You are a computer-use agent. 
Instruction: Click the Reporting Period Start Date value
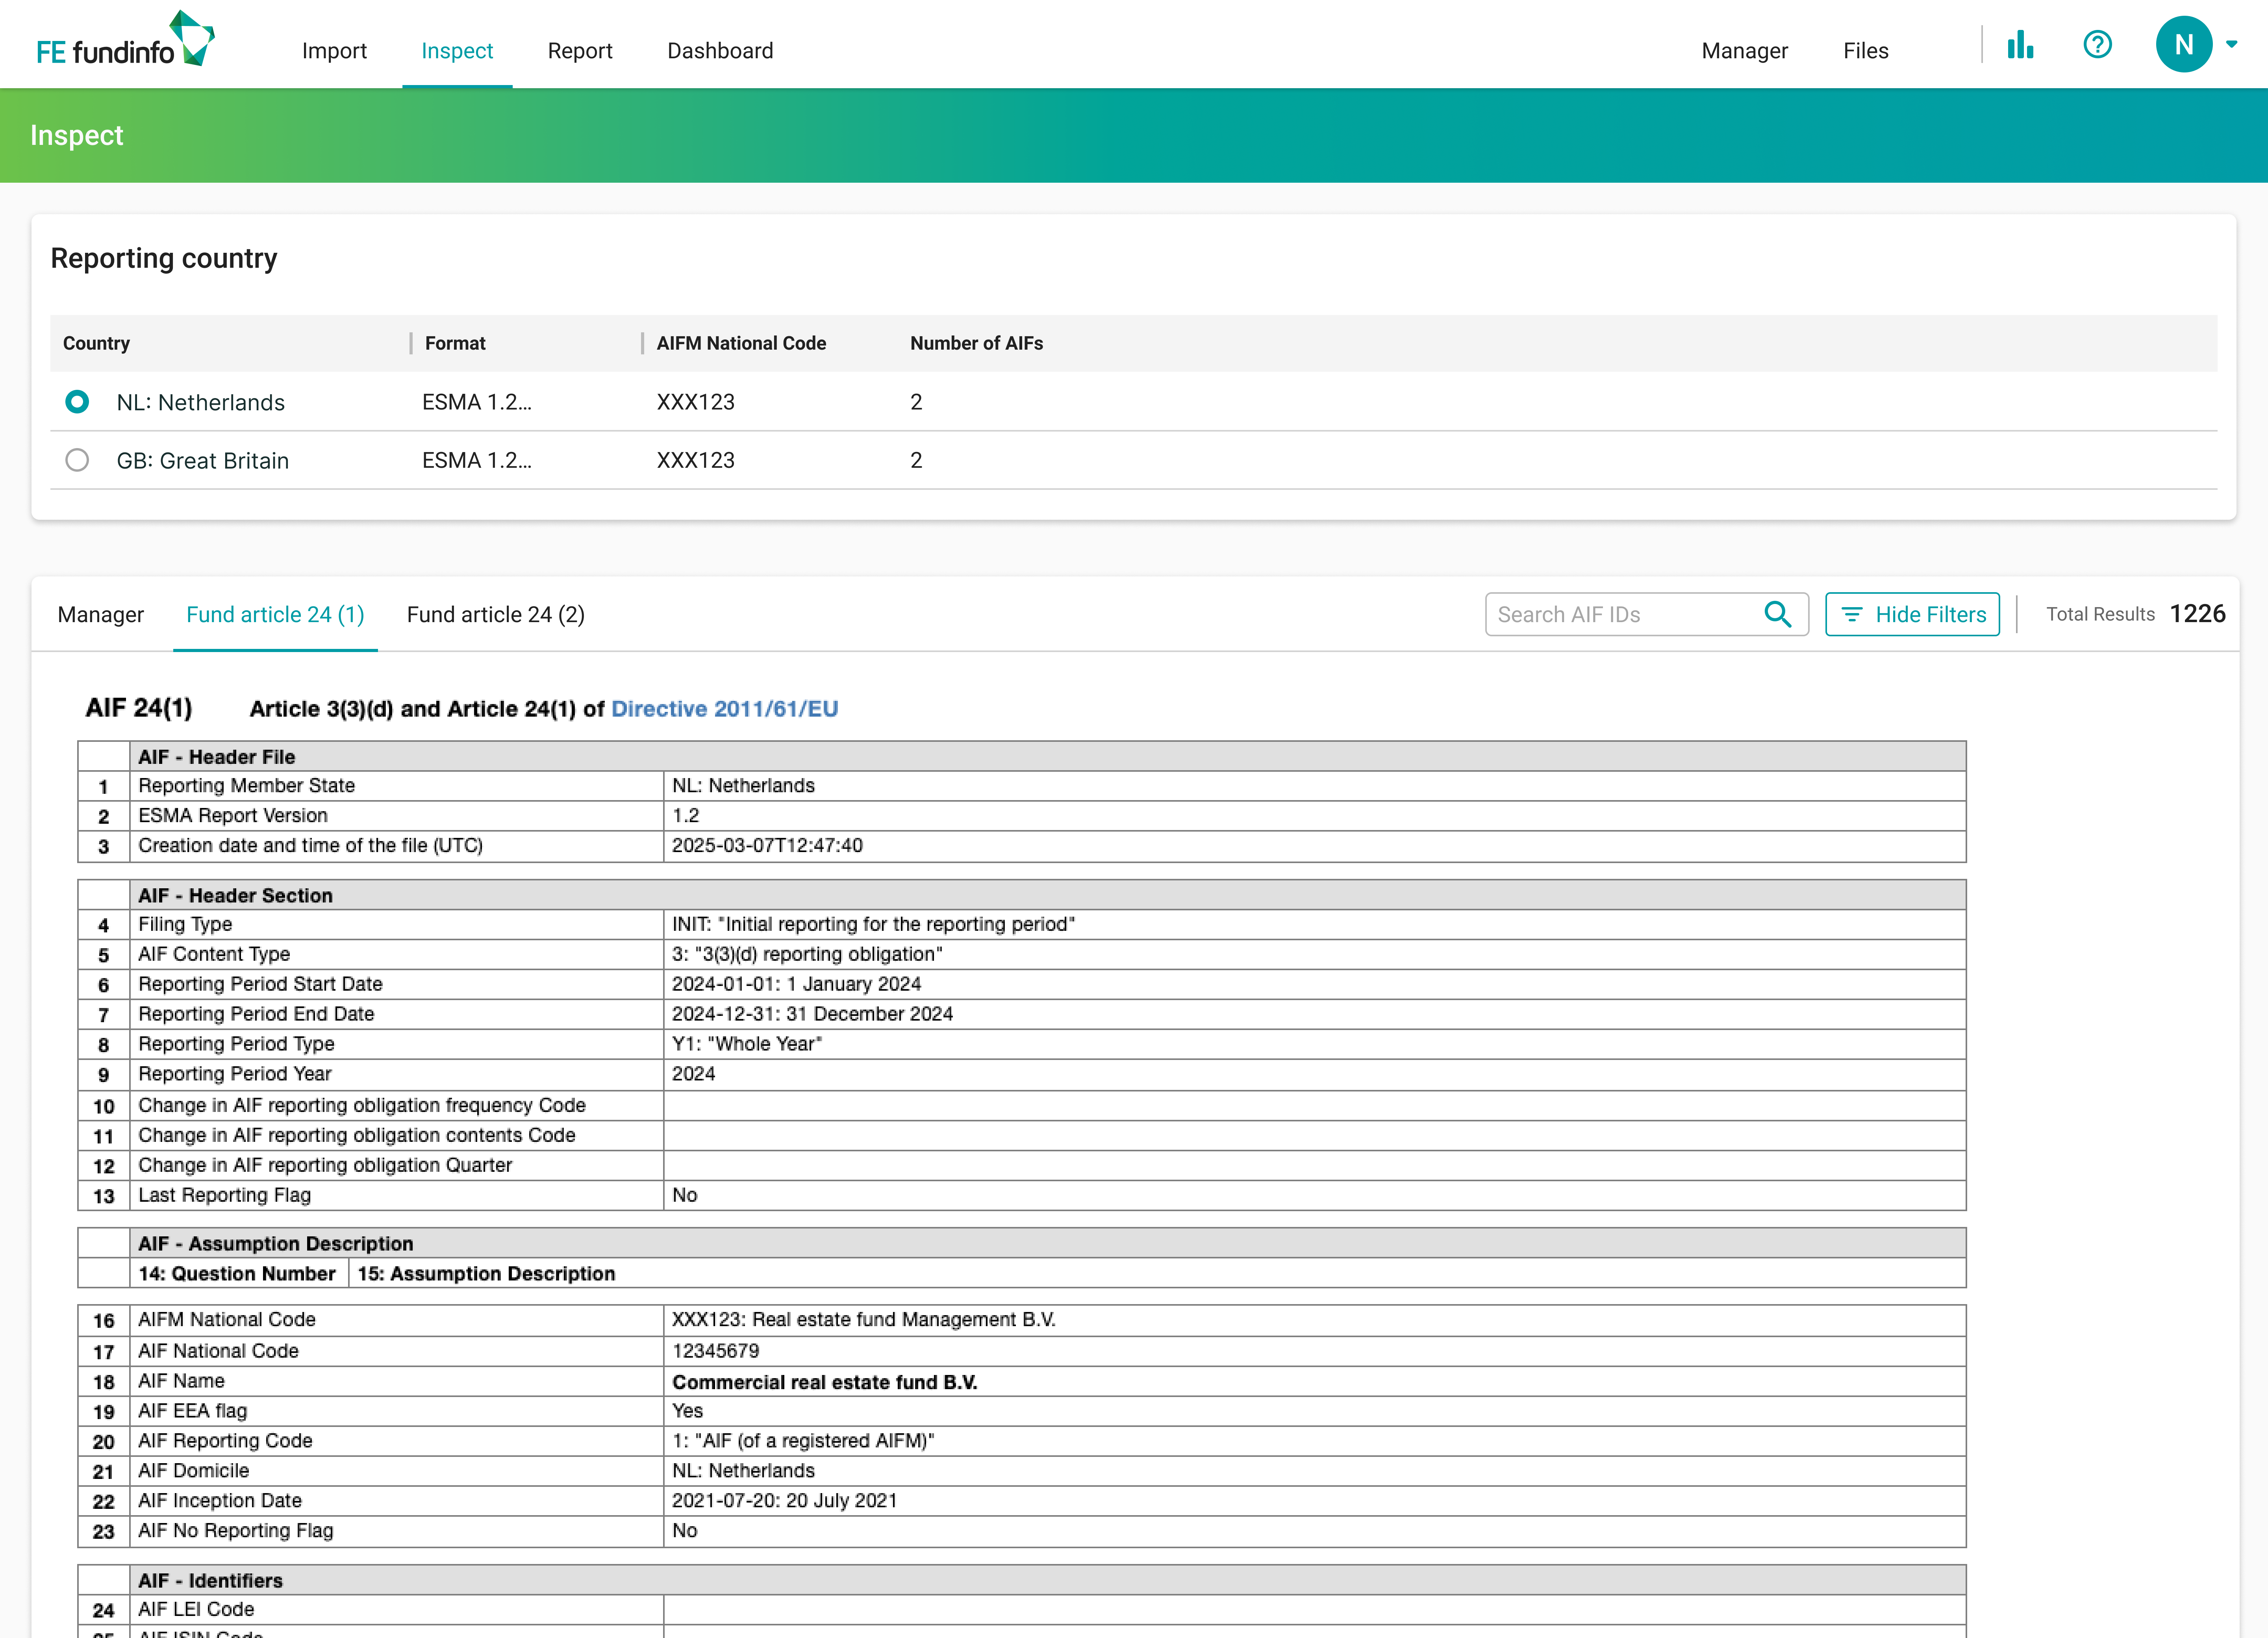point(796,984)
